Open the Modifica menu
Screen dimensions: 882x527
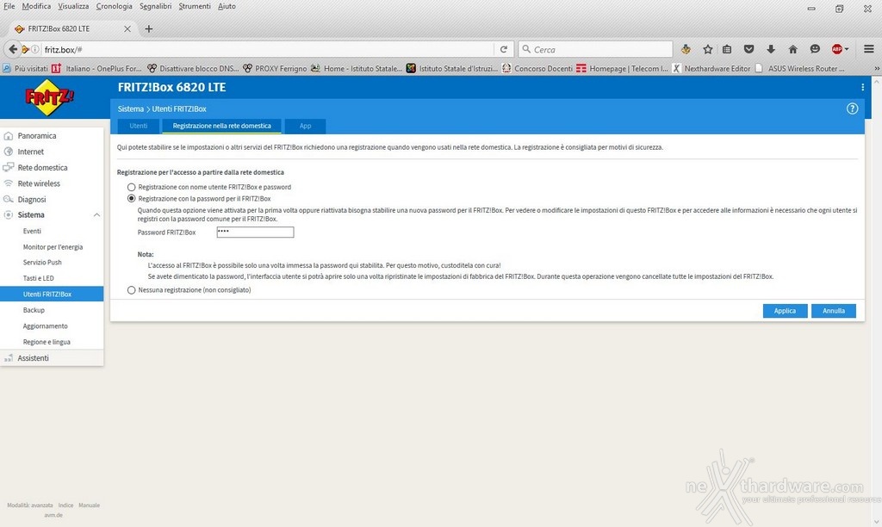tap(36, 6)
